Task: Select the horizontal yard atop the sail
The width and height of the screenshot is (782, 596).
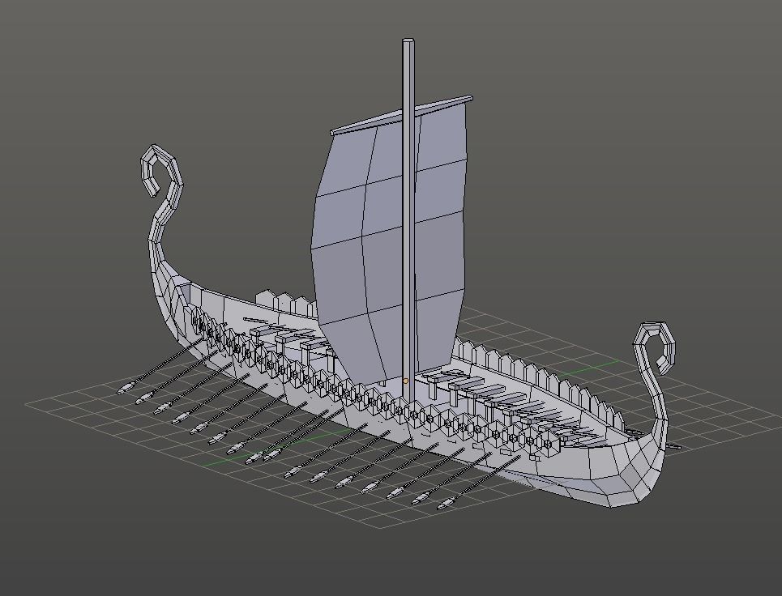Action: pyautogui.click(x=401, y=115)
